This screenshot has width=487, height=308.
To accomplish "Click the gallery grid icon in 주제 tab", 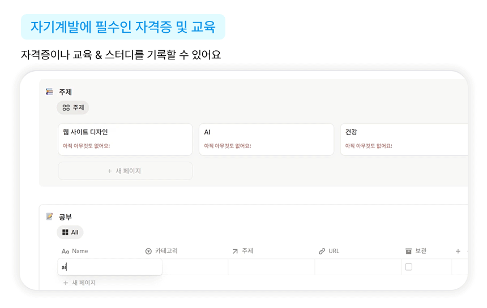I will [x=66, y=107].
